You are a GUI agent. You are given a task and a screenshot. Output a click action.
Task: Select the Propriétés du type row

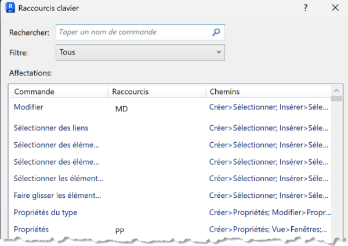tap(171, 212)
